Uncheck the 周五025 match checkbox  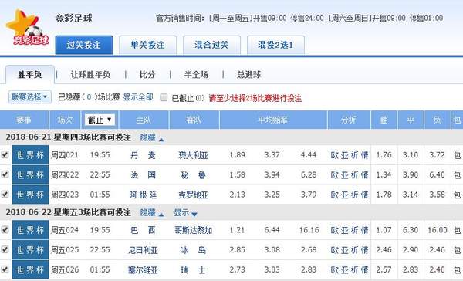pos(5,249)
